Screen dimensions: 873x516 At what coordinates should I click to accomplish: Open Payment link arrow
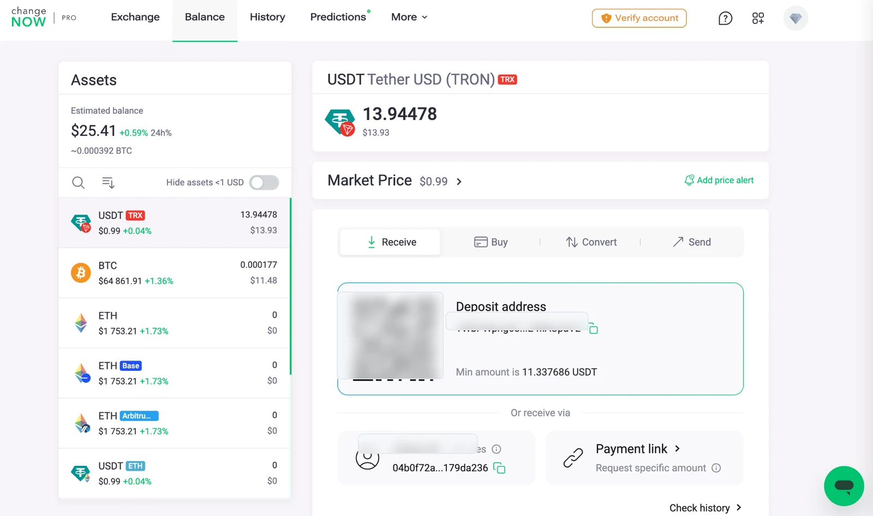(x=678, y=448)
